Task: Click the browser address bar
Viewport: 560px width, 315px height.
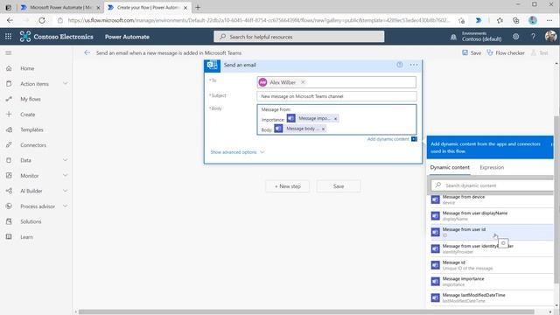Action: coord(259,20)
